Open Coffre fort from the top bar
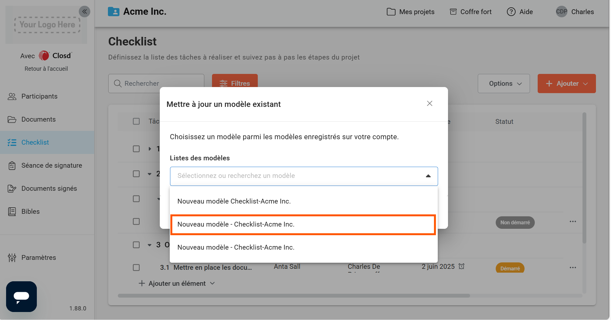Image resolution: width=611 pixels, height=320 pixels. point(471,12)
